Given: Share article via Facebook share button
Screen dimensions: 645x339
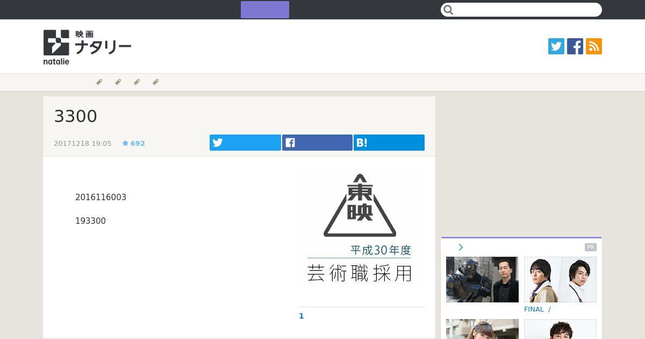Looking at the screenshot, I should pos(317,143).
